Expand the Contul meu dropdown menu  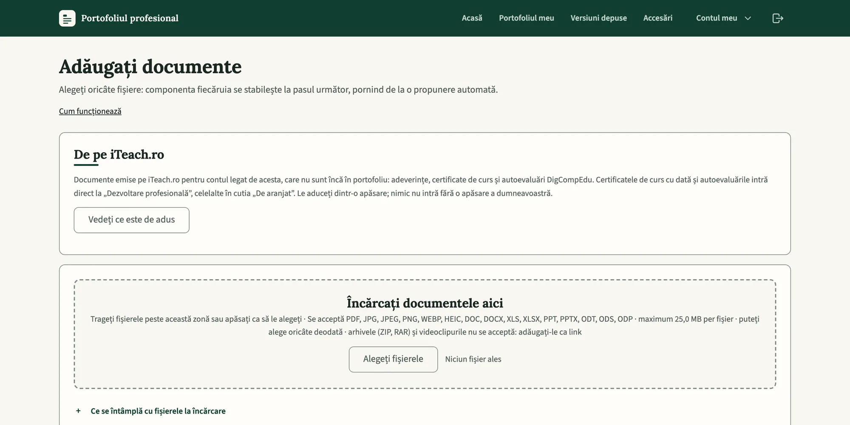point(723,18)
